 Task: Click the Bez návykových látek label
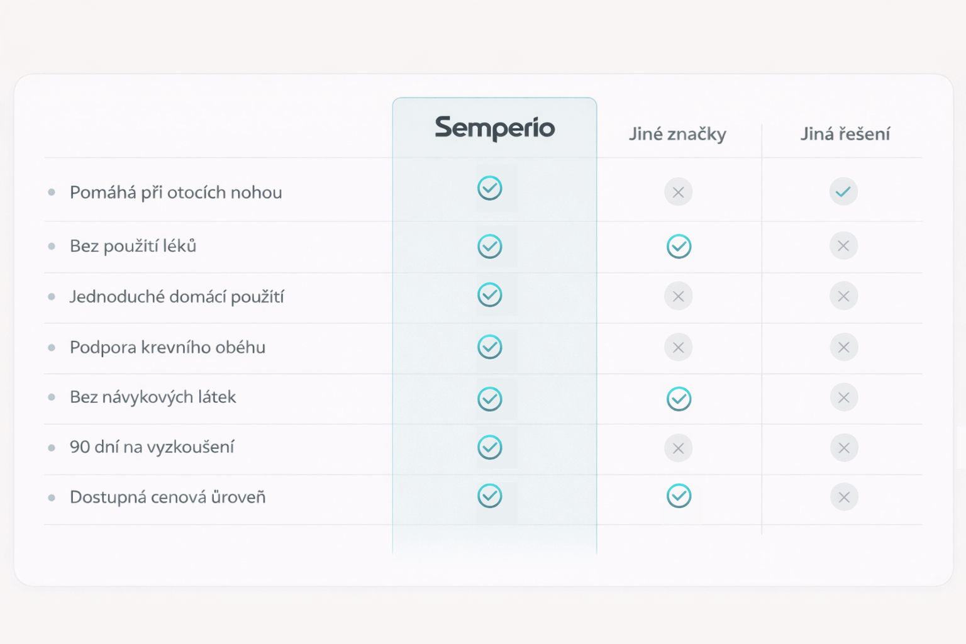coord(153,397)
